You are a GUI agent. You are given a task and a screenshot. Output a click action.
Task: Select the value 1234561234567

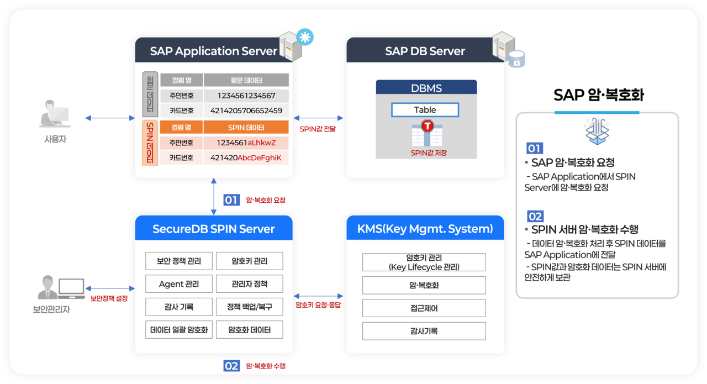click(246, 96)
